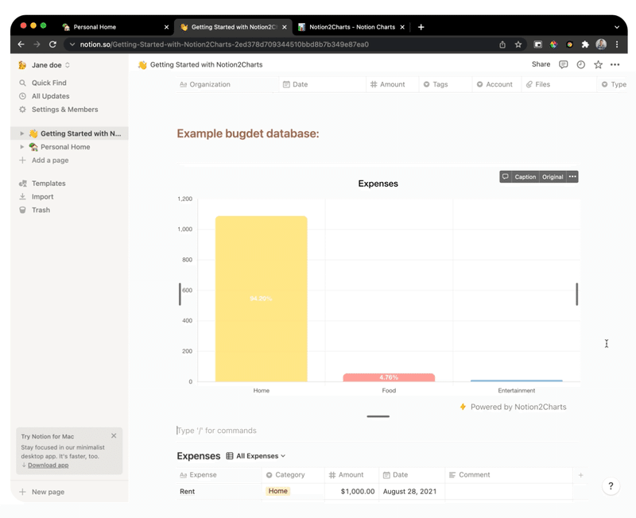Click the blue Entertainment bar
This screenshot has width=636, height=518.
coord(516,381)
